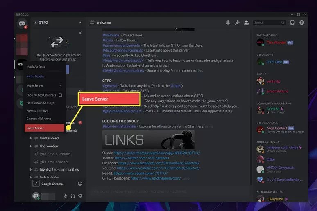Toggle Hide Muted Channels checkbox
The width and height of the screenshot is (317, 211).
click(60, 95)
